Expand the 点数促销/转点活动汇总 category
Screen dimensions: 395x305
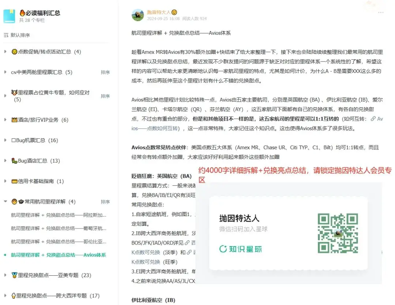tap(5, 51)
